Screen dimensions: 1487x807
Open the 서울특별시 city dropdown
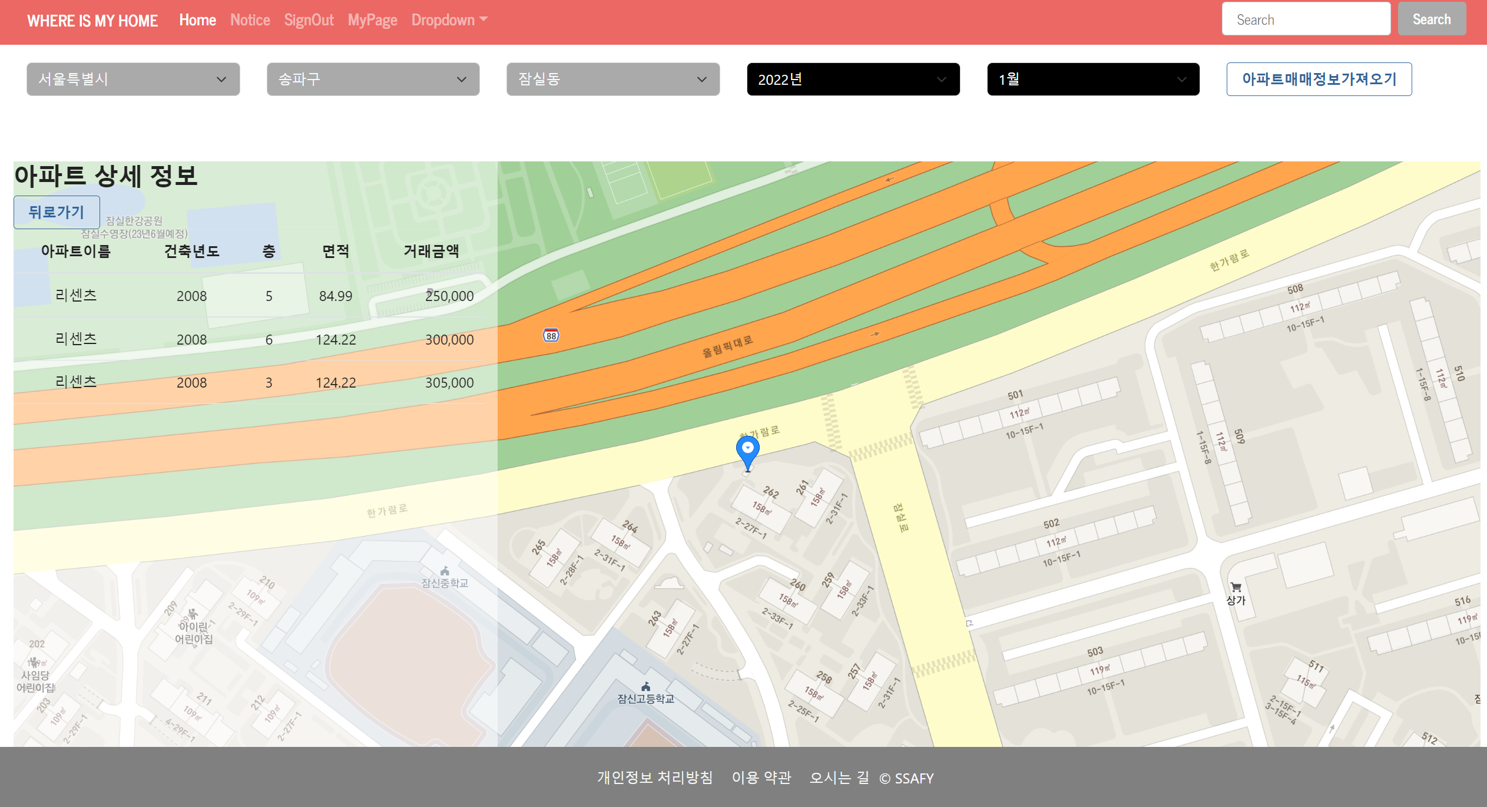tap(133, 80)
